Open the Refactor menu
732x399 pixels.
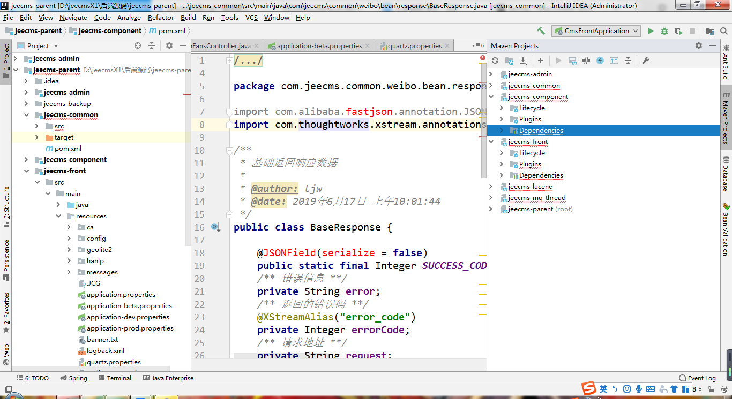point(161,17)
